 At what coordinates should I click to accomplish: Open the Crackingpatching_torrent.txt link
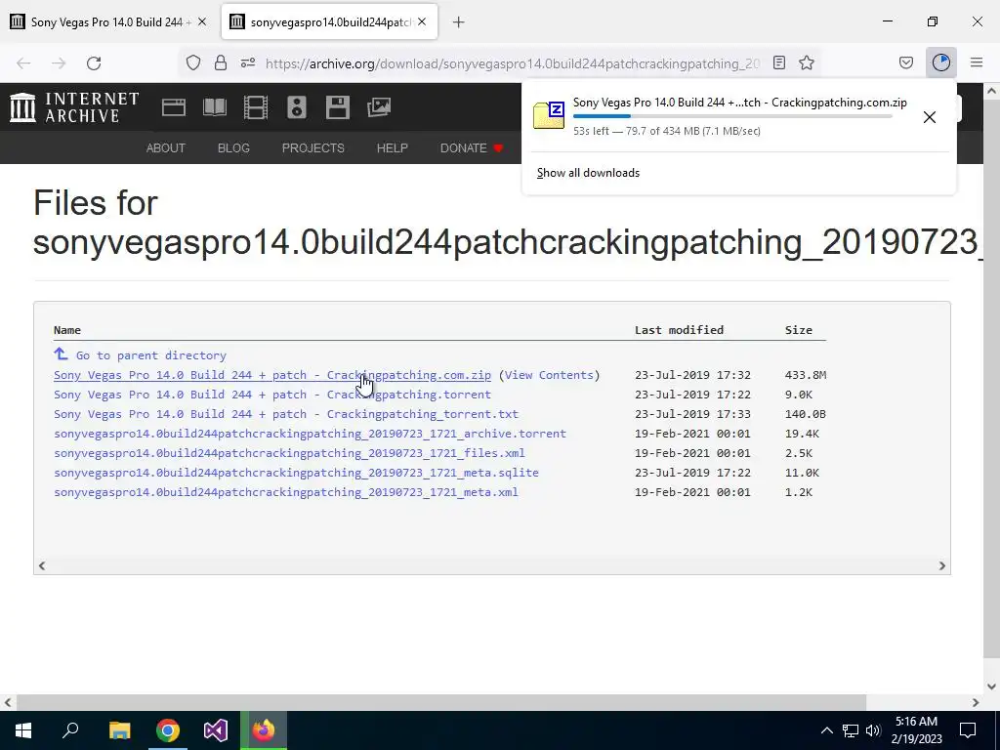click(x=286, y=414)
